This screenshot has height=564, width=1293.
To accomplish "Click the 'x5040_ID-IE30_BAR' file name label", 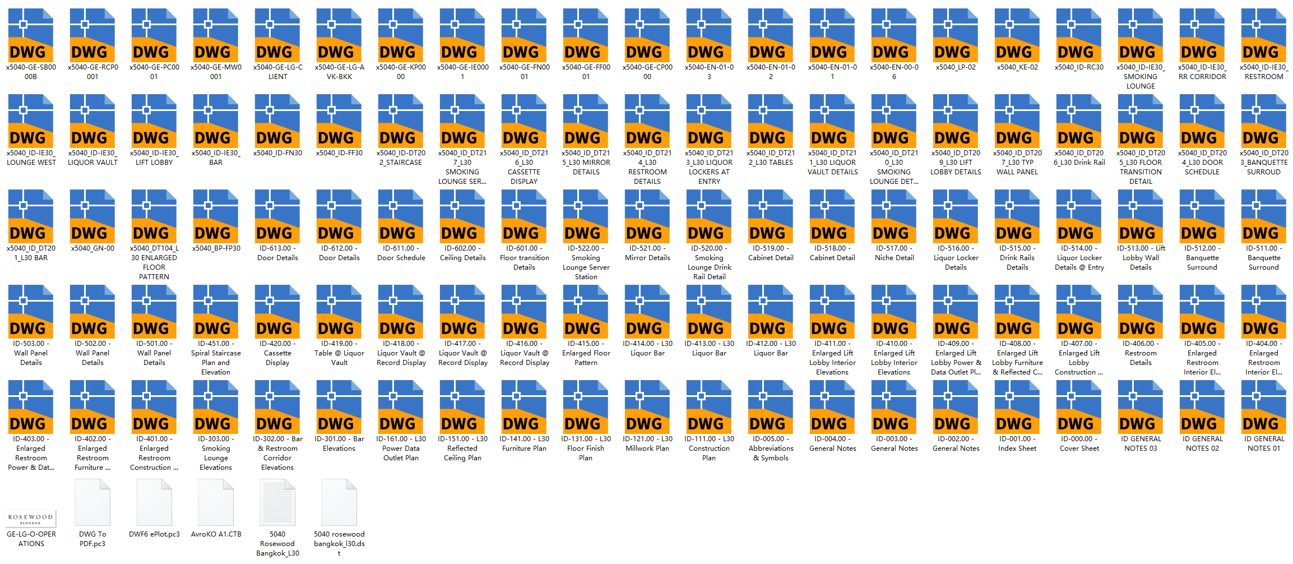I will click(x=216, y=158).
